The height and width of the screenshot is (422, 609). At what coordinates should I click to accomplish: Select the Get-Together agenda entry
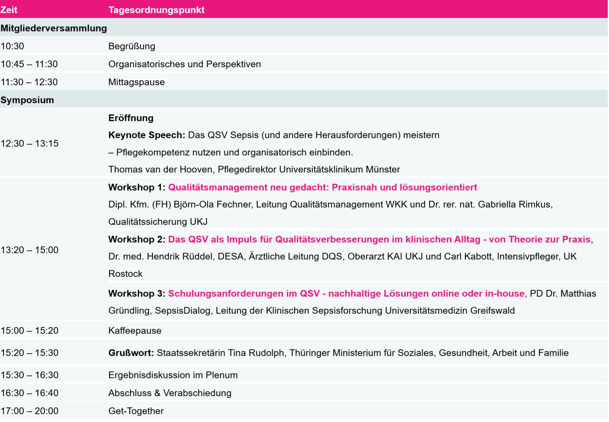point(136,411)
